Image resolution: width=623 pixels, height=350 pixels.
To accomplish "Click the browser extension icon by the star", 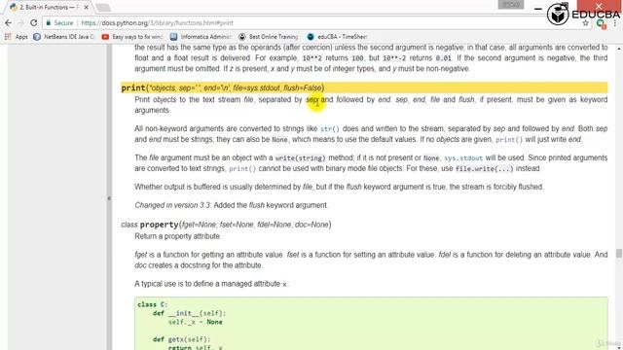I will (601, 23).
